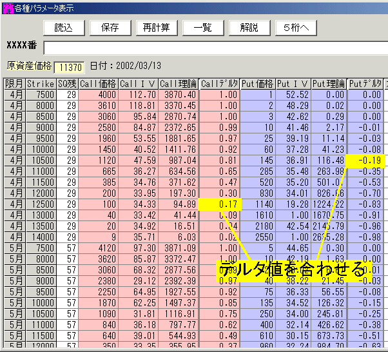Select Put delta -0.51 cell
388x352 pixels.
tap(365, 336)
